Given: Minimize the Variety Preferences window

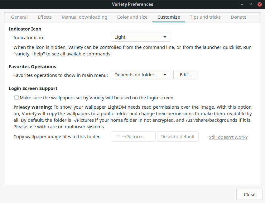Looking at the screenshot, I should (x=242, y=4).
